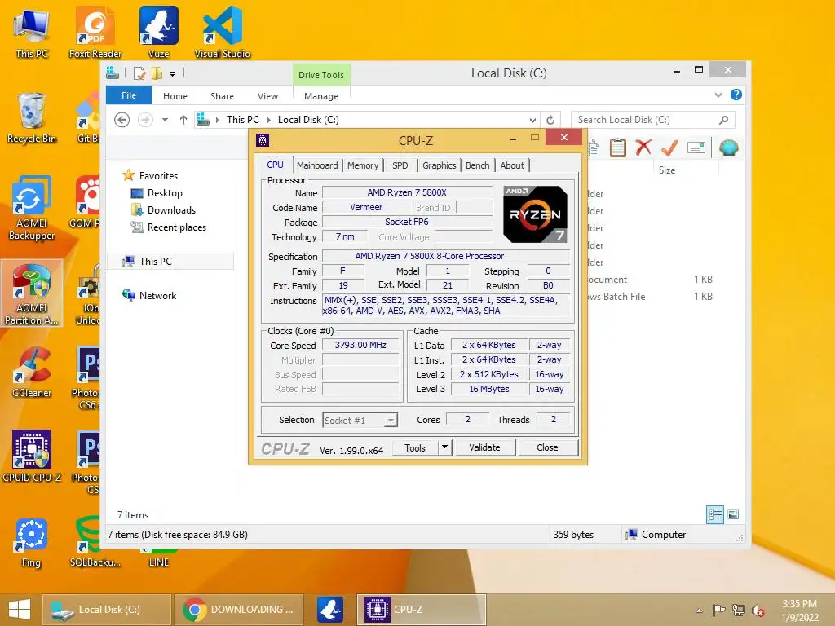Select Recent places in Explorer sidebar
Image resolution: width=835 pixels, height=626 pixels.
tap(169, 227)
